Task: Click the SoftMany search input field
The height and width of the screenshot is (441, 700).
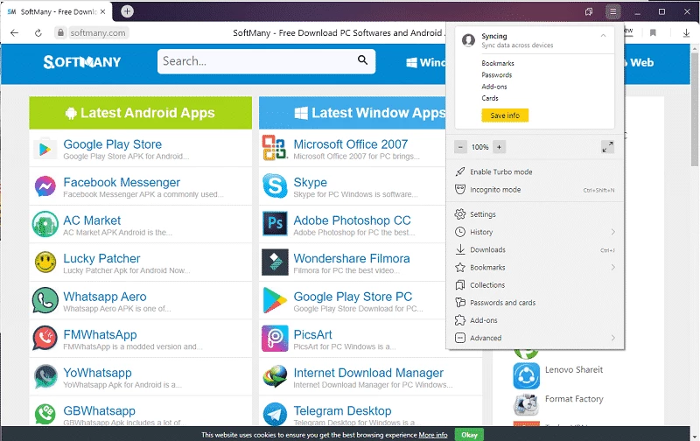Action: pos(254,61)
